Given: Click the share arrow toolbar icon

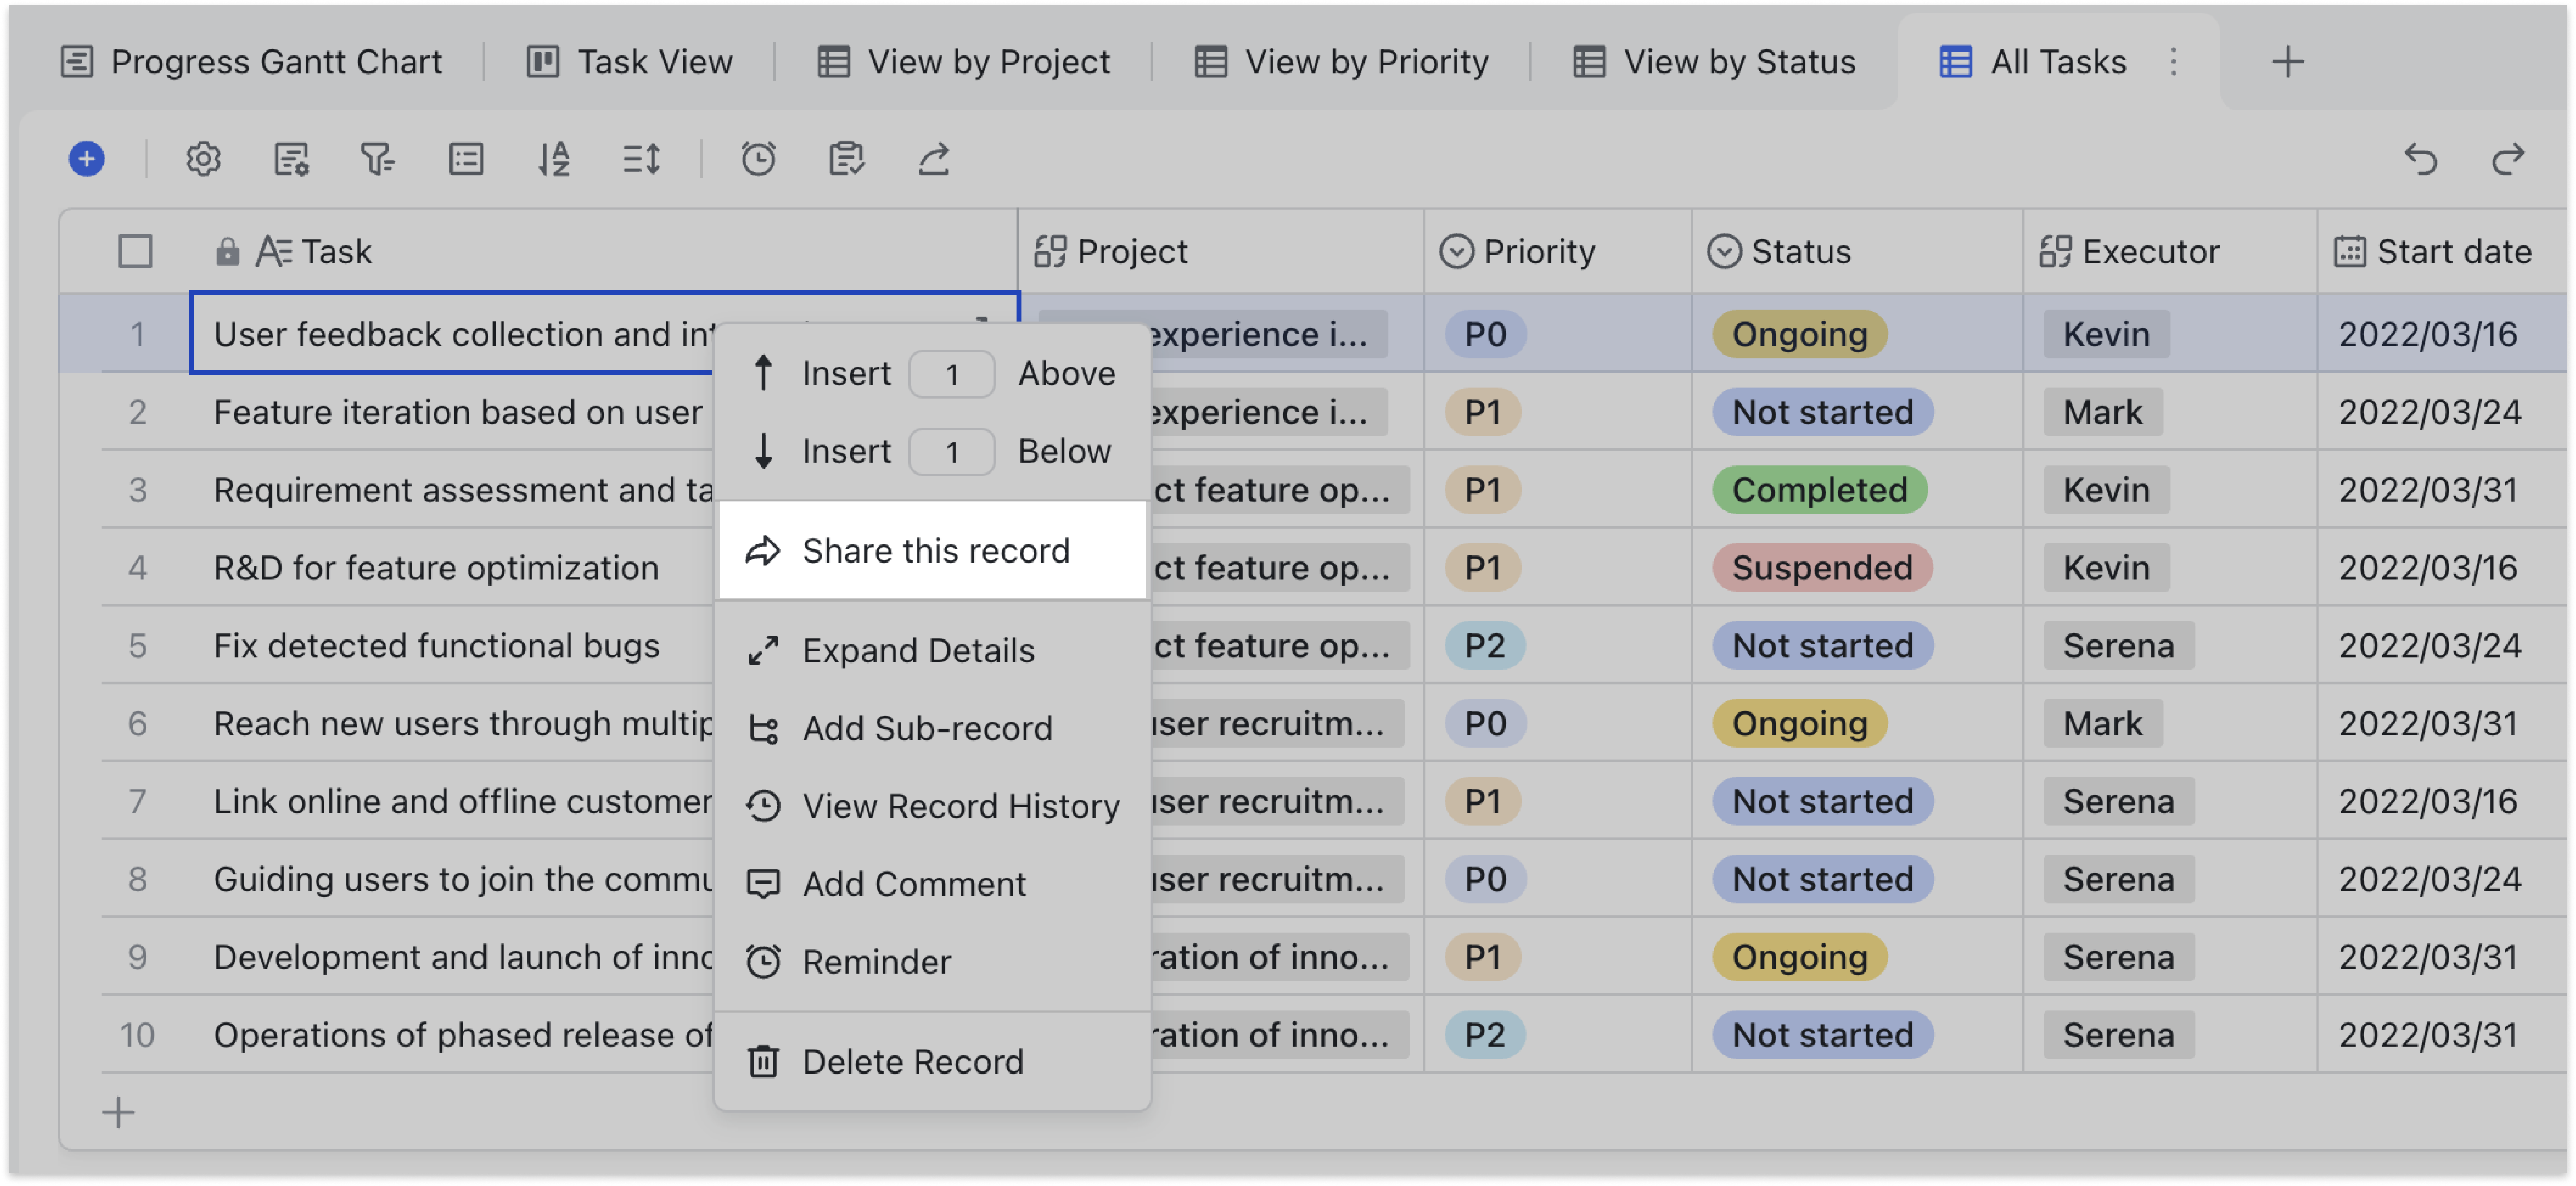Looking at the screenshot, I should (x=934, y=159).
